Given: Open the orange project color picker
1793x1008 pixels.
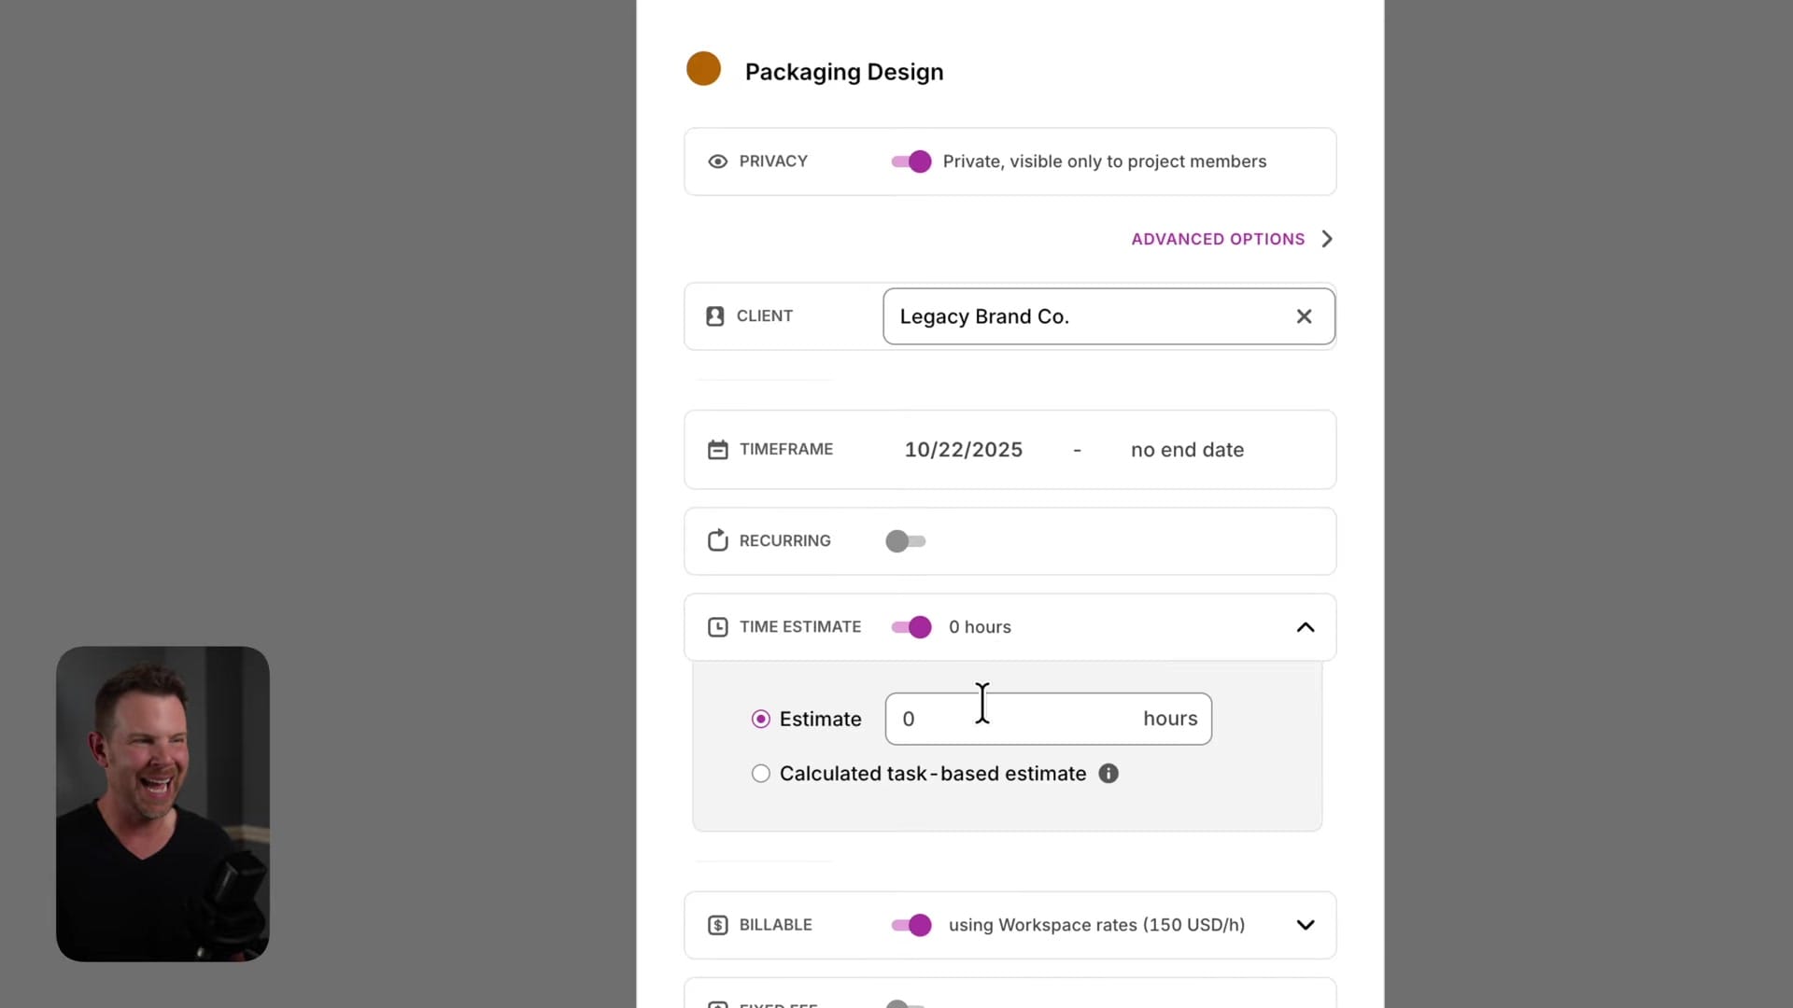Looking at the screenshot, I should click(703, 69).
